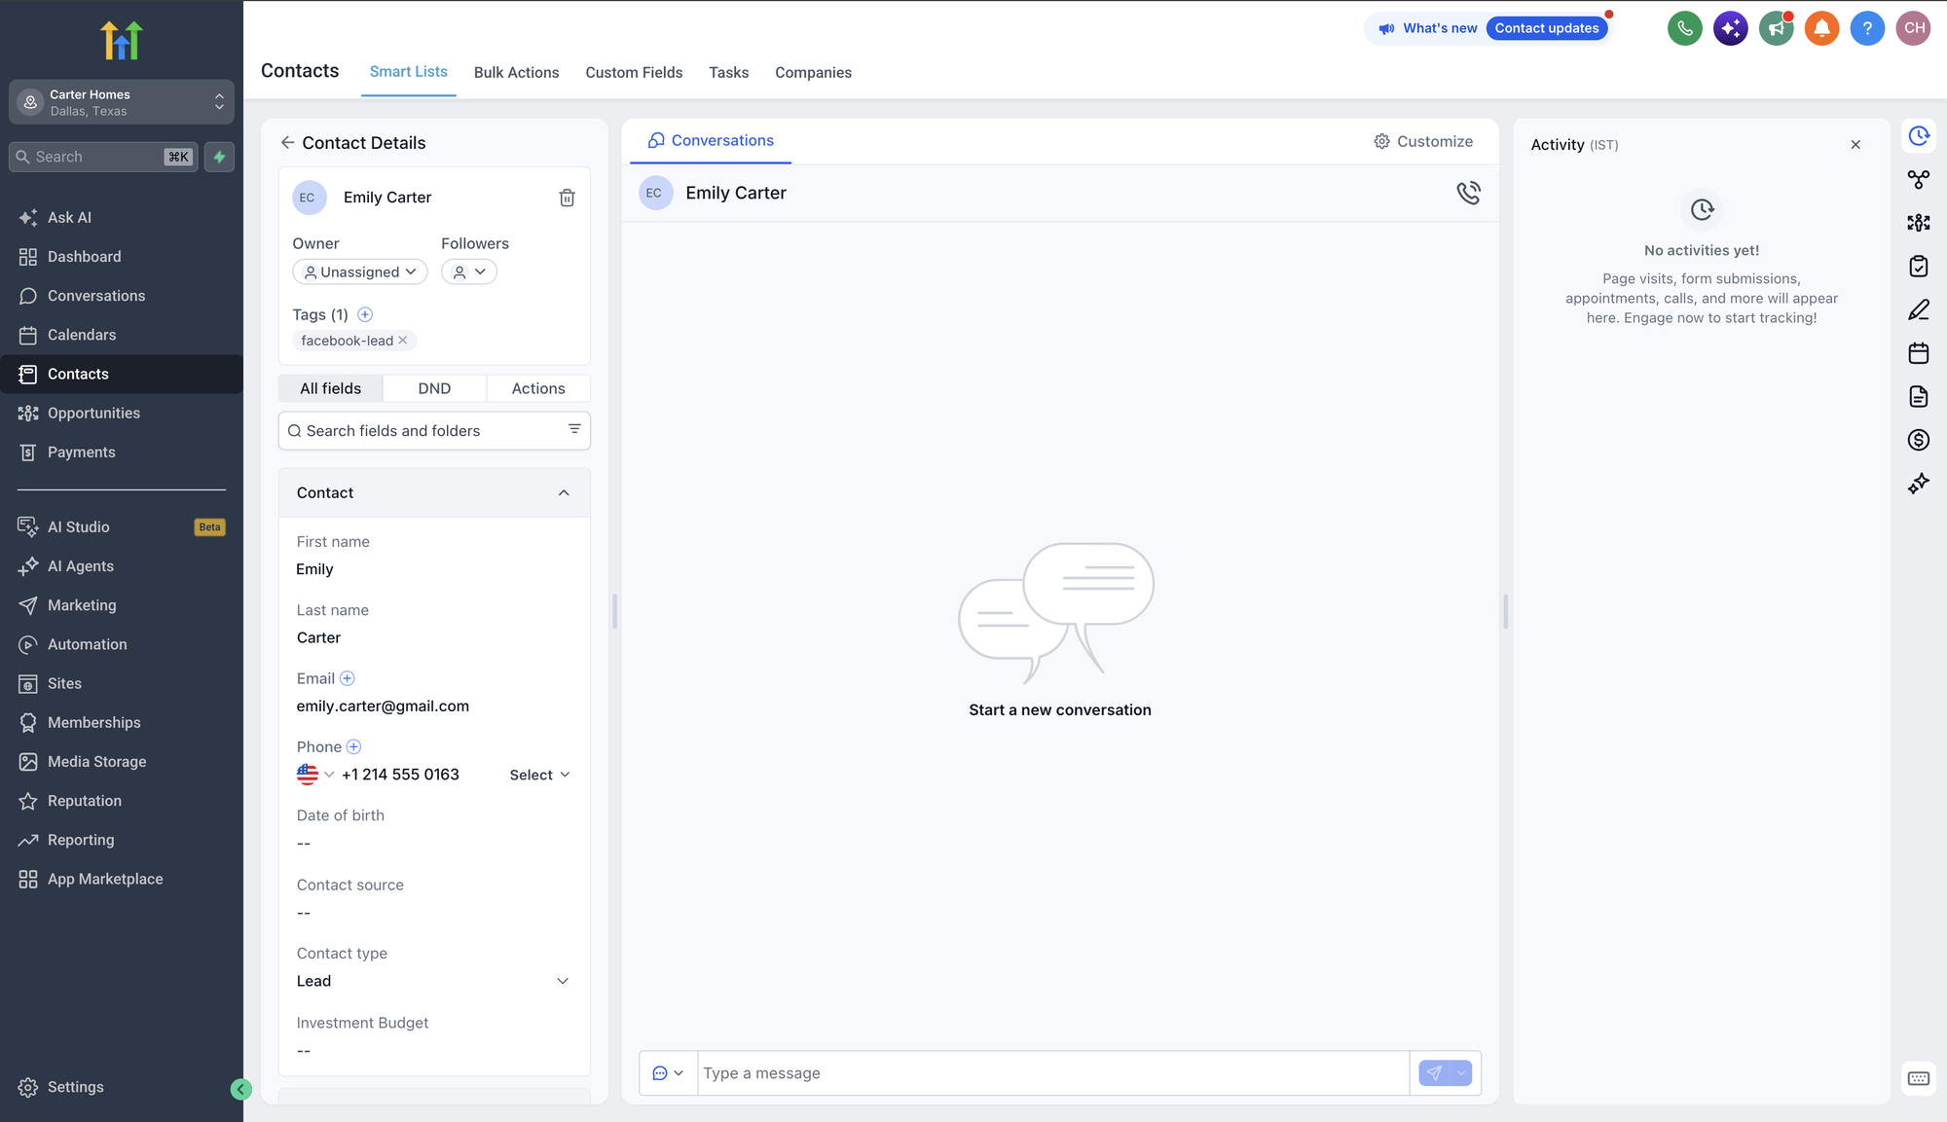1947x1122 pixels.
Task: Open the Bulk Actions tab
Action: [x=516, y=72]
